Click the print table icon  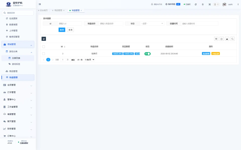[x=222, y=39]
